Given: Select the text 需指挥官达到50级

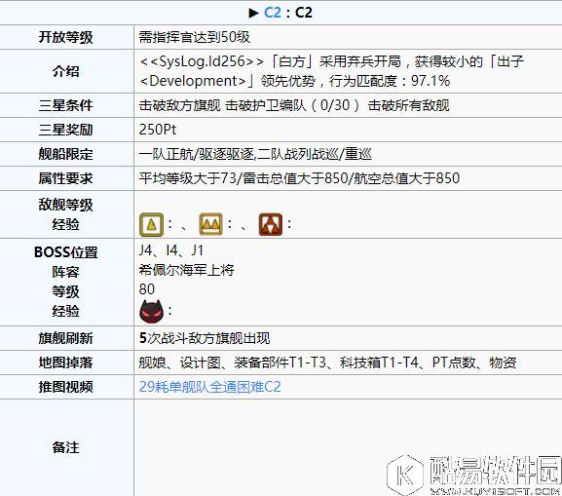Looking at the screenshot, I should click(195, 37).
